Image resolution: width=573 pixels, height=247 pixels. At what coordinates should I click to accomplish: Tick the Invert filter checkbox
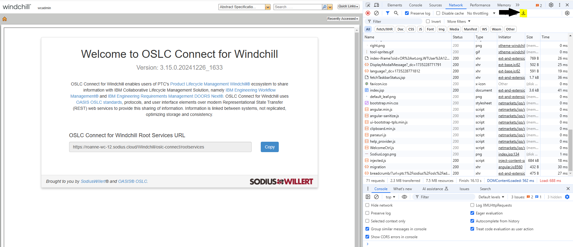coord(428,21)
